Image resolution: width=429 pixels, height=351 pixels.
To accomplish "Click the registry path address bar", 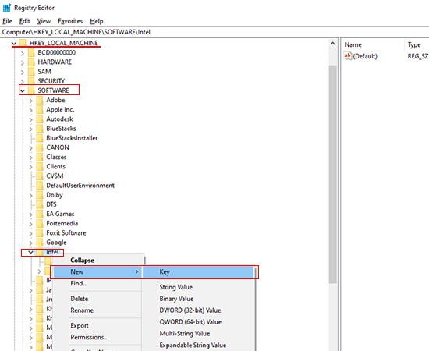I will [x=214, y=32].
